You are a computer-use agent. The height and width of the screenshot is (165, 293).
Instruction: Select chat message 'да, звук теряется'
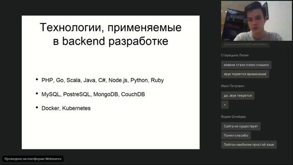238,96
